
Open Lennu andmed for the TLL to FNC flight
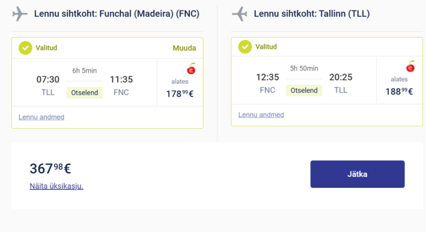click(x=41, y=117)
